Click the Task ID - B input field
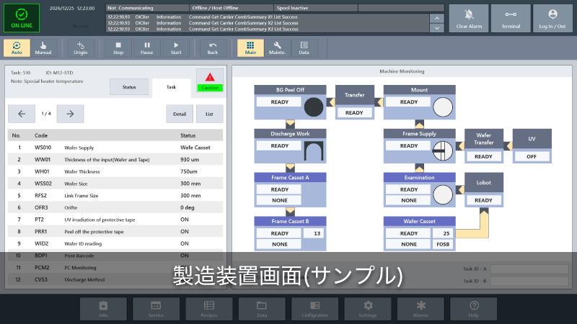The width and height of the screenshot is (577, 324). (529, 281)
